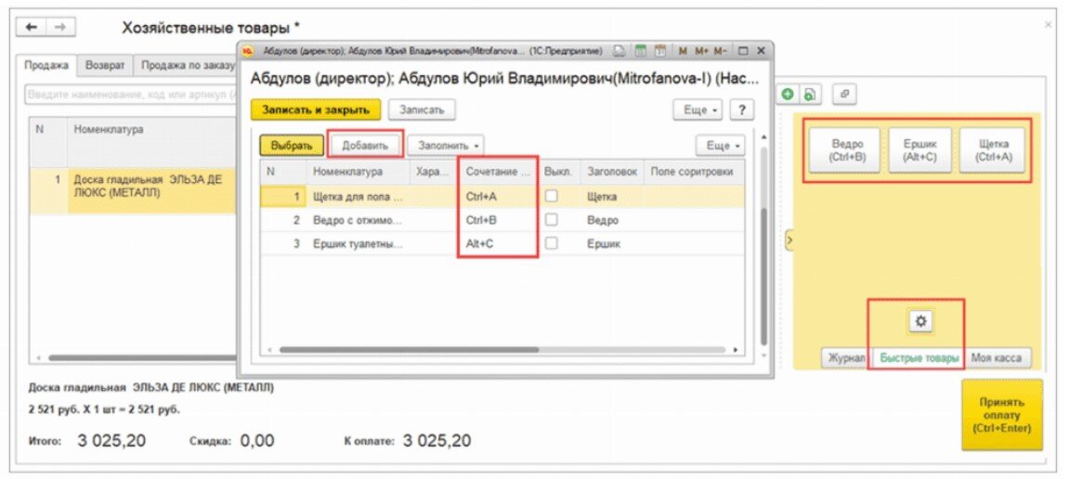Open the Заполнить dropdown
This screenshot has width=1069, height=479.
coord(446,145)
